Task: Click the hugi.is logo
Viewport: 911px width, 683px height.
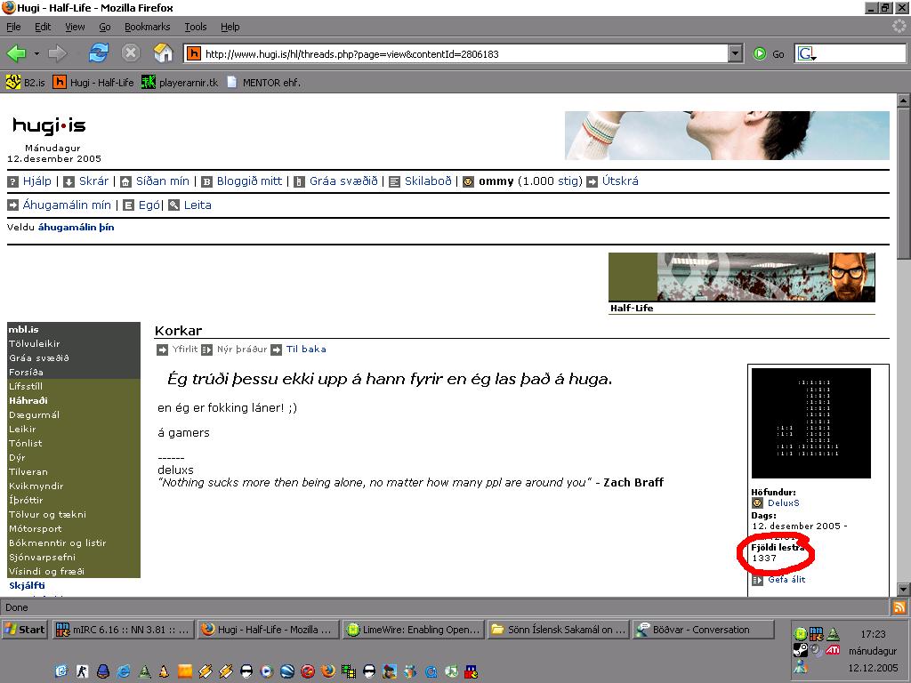Action: 49,125
